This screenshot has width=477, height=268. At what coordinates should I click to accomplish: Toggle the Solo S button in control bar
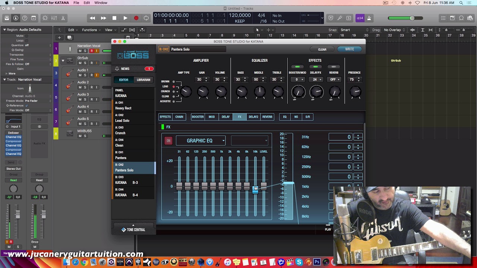point(348,18)
